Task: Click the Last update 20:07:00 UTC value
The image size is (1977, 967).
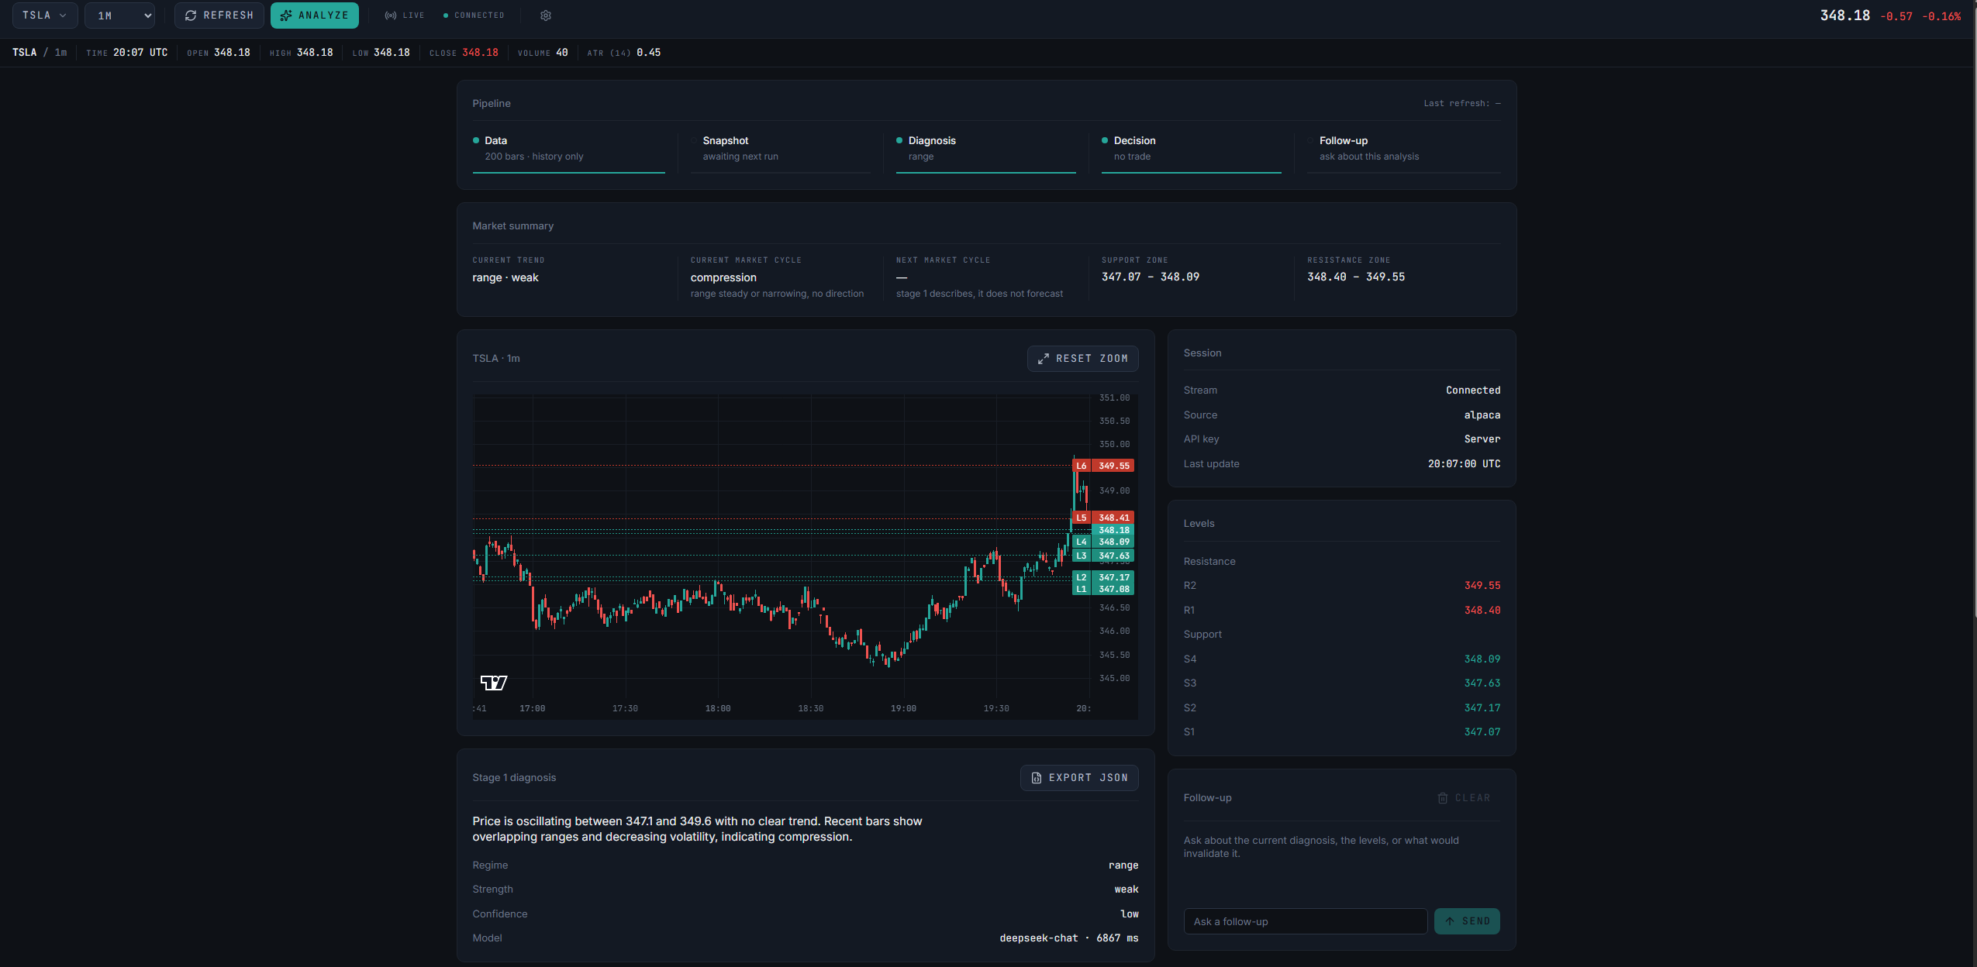Action: tap(1464, 464)
